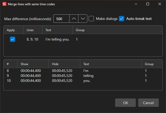166x113 pixels.
Task: Untick the Apply checkbox for lines 8, 9, 10
Action: pyautogui.click(x=13, y=39)
